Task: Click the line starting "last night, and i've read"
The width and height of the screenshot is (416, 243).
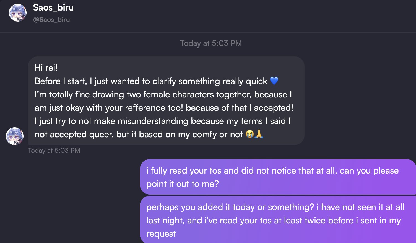Action: pyautogui.click(x=274, y=220)
